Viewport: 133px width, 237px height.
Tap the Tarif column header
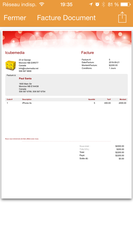(109, 99)
